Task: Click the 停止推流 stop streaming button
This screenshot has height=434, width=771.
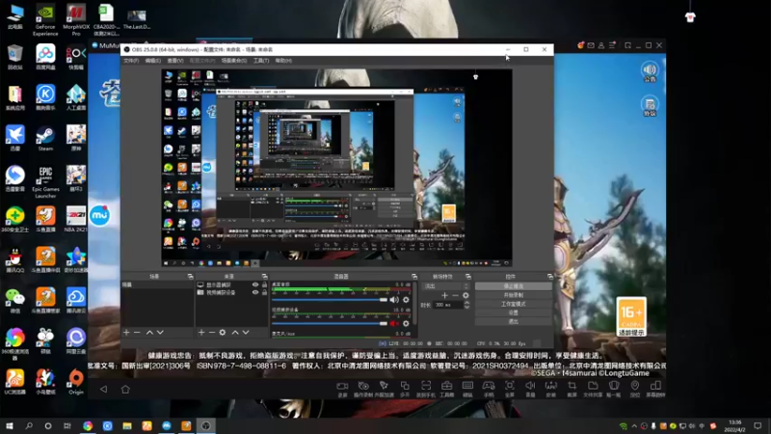Action: tap(514, 285)
